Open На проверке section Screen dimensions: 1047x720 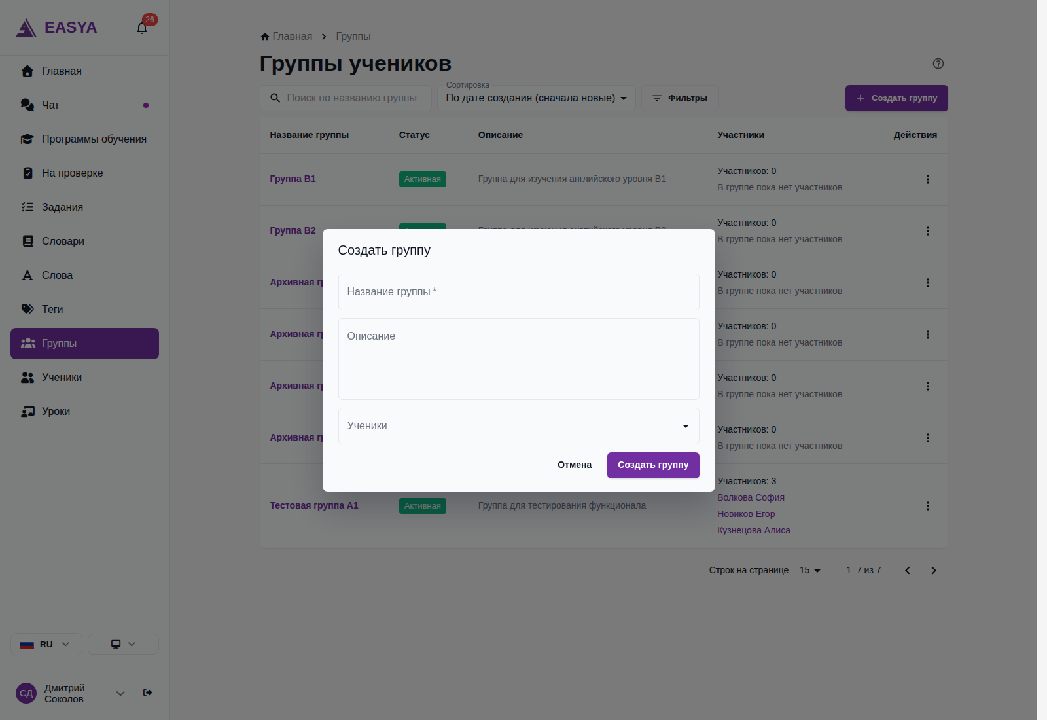point(84,173)
